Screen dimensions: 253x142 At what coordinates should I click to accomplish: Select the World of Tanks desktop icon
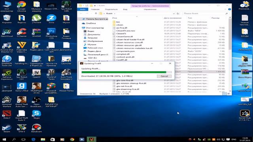pos(51,75)
